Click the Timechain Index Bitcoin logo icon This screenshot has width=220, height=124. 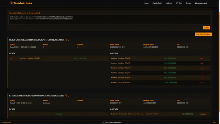11,3
